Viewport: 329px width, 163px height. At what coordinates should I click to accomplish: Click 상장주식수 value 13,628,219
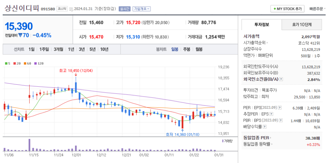click(311, 49)
